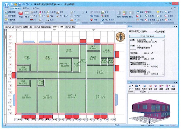Switch to the 出力 ribbon tab
Viewport: 181px width, 129px height.
(x=34, y=8)
